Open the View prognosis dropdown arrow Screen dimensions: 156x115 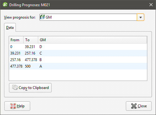[140, 17]
